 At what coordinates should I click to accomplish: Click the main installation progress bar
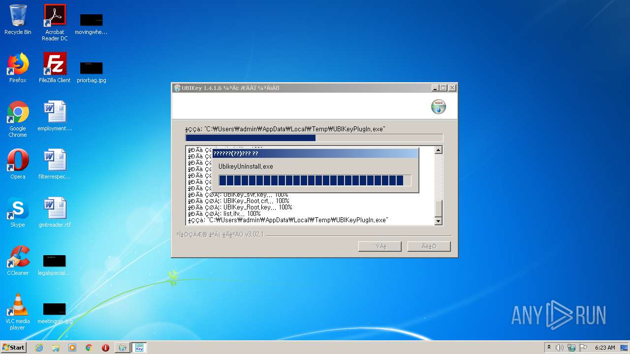[x=314, y=138]
